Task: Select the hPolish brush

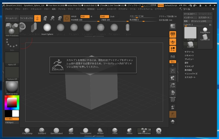Action: [x=100, y=131]
